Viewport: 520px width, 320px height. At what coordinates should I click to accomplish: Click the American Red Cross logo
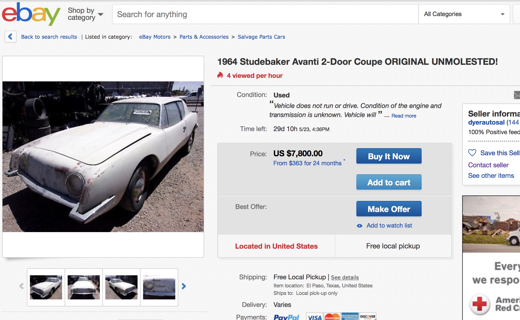[x=480, y=304]
